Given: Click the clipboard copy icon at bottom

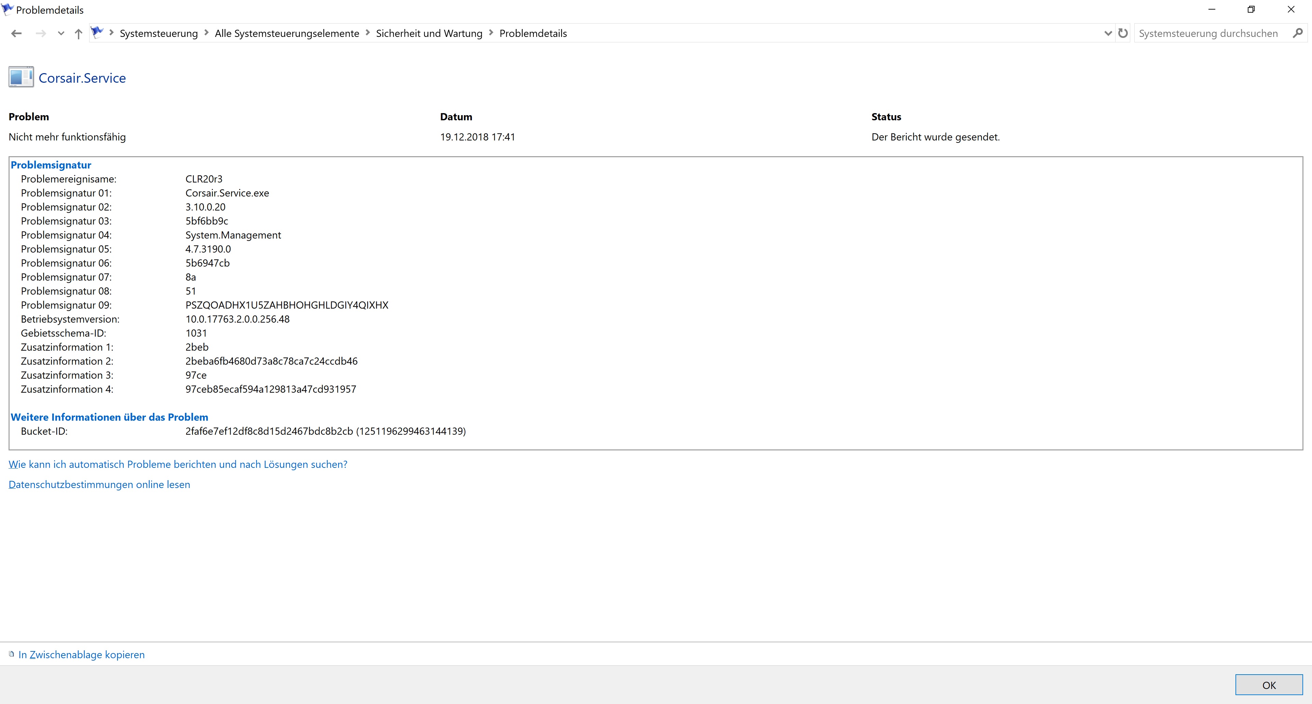Looking at the screenshot, I should (11, 654).
